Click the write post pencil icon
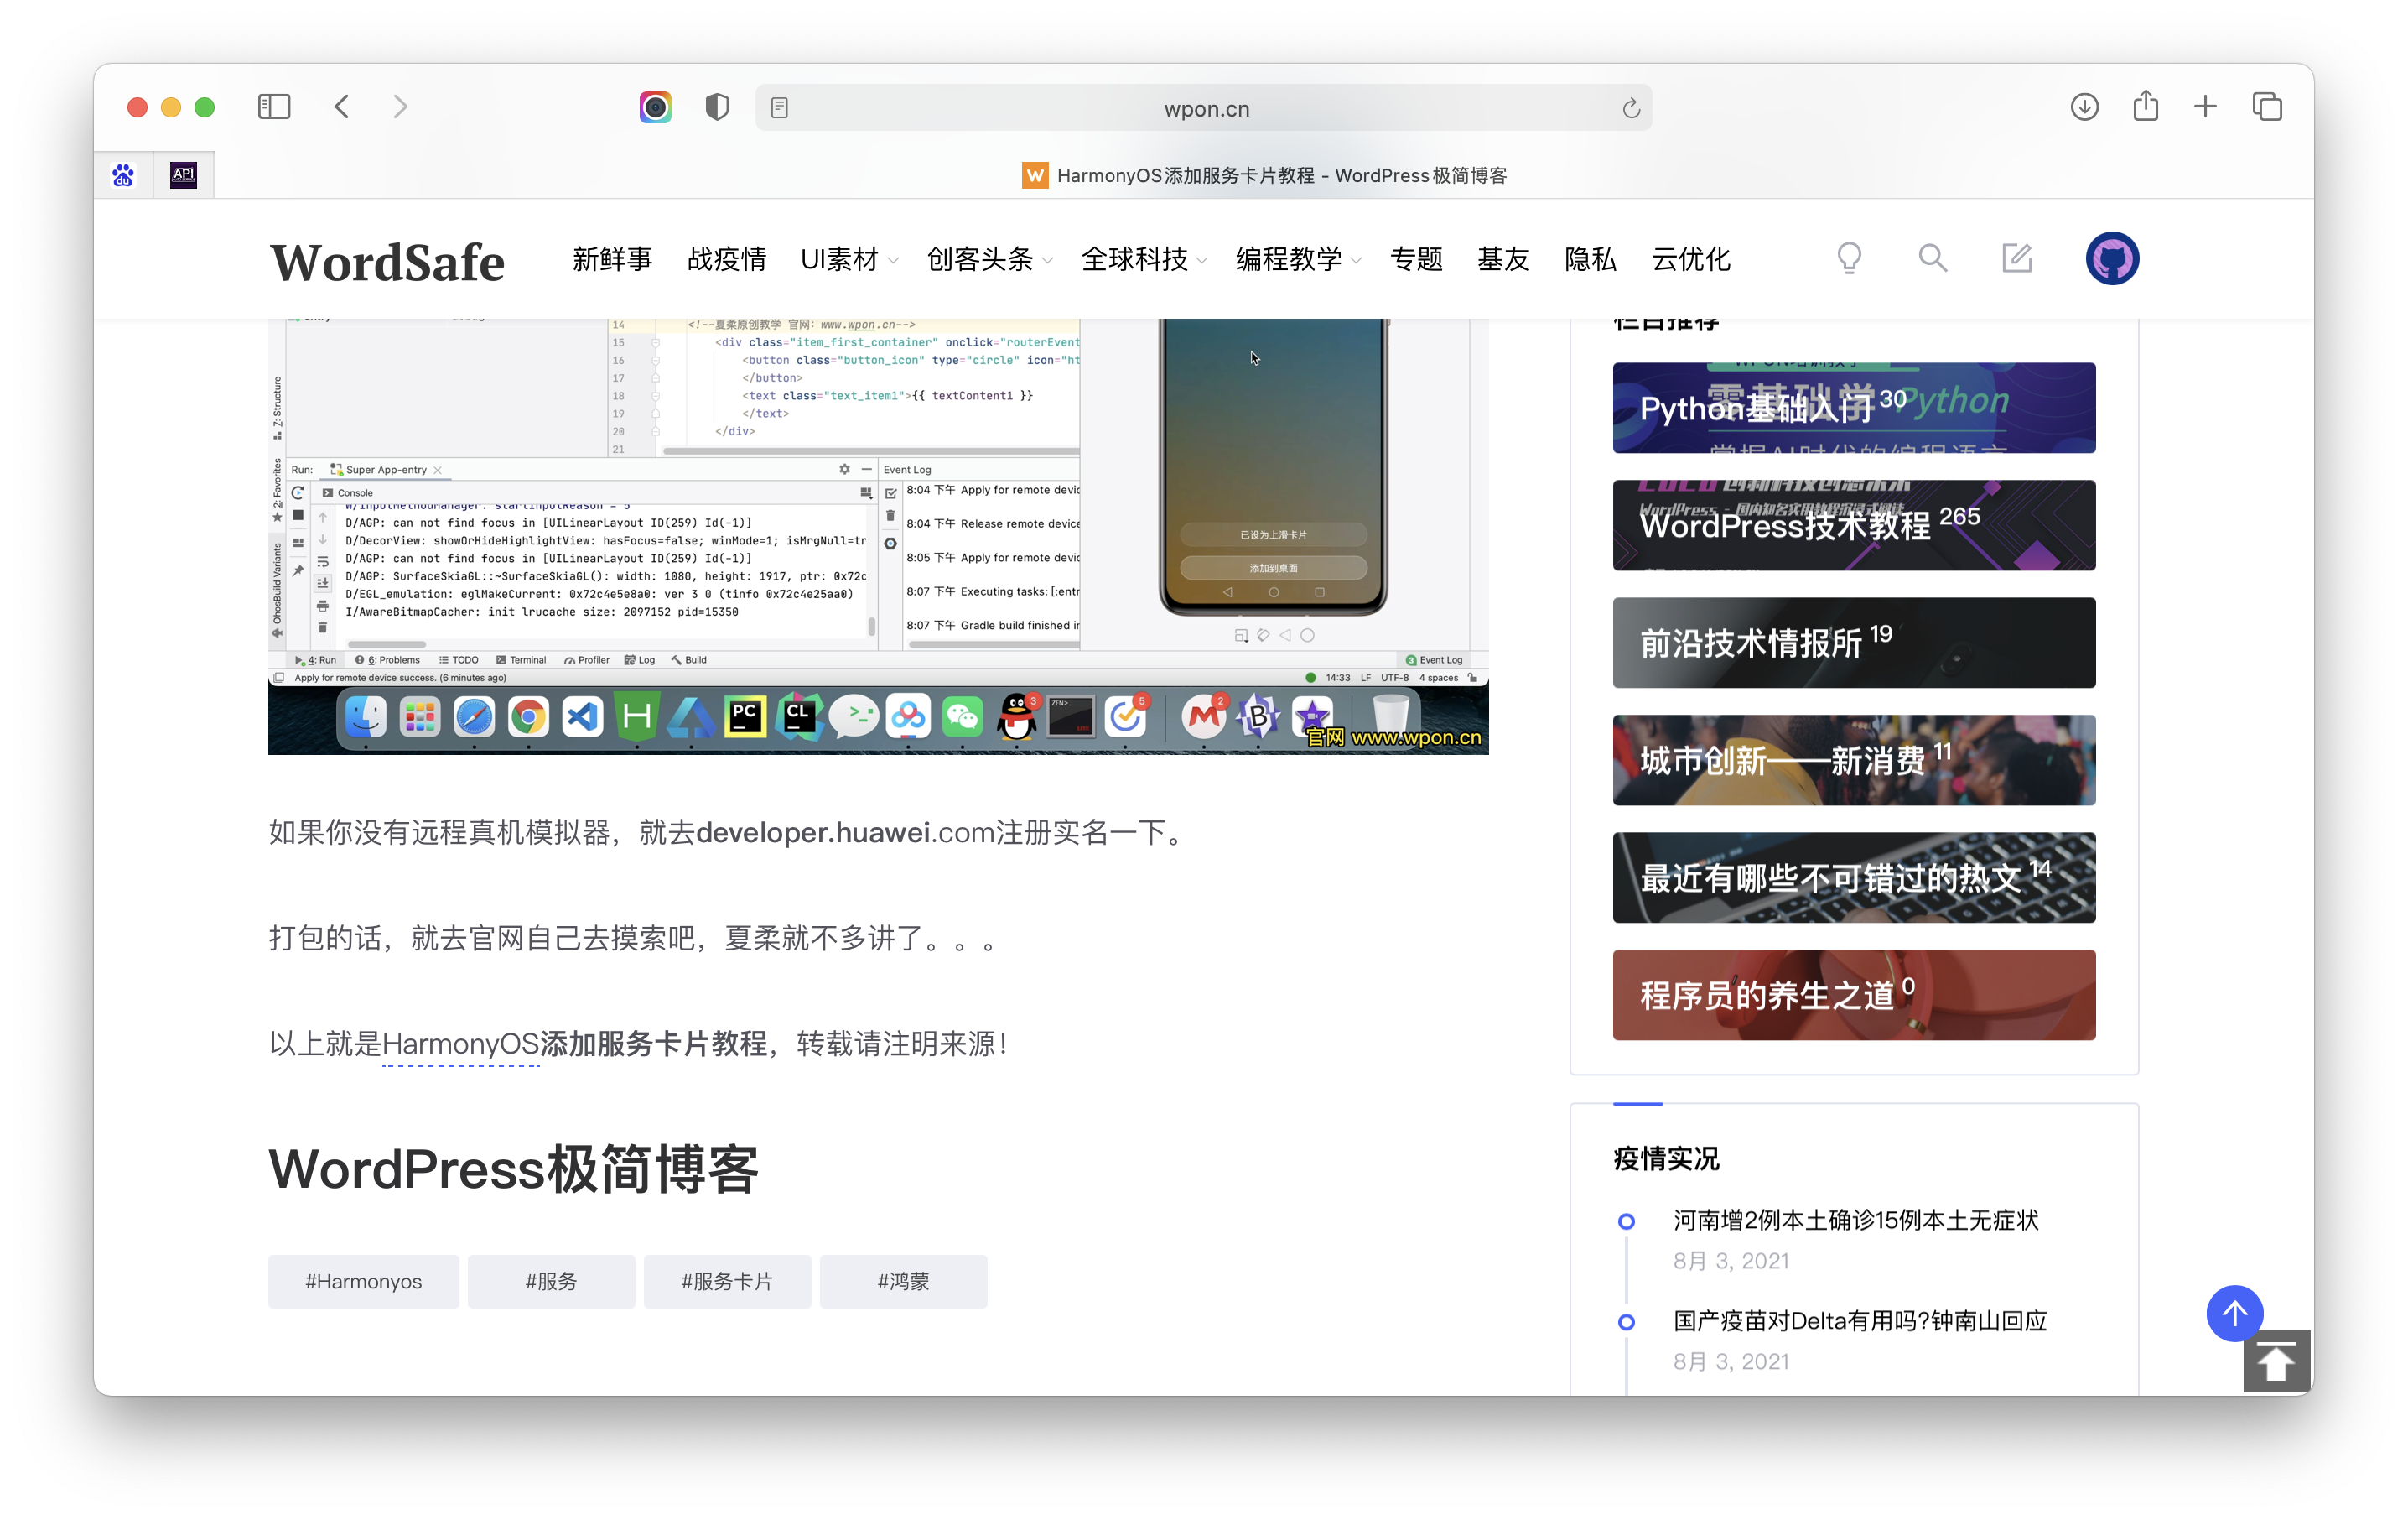This screenshot has width=2408, height=1520. (x=2017, y=258)
